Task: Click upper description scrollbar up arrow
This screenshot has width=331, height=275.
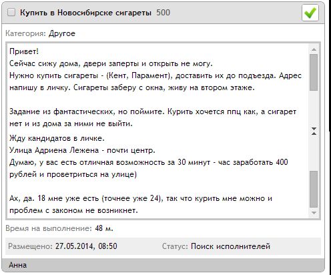Action: point(314,49)
